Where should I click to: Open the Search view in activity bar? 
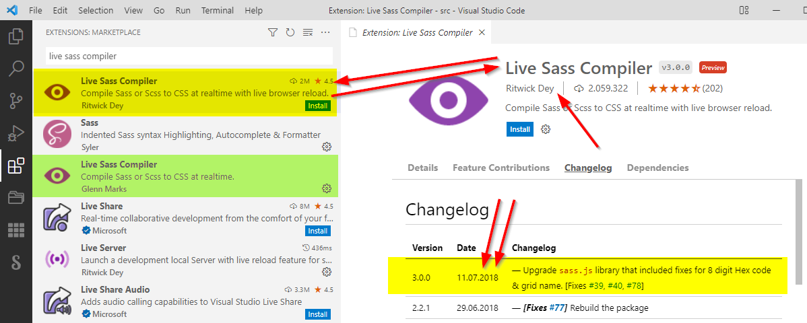(16, 69)
